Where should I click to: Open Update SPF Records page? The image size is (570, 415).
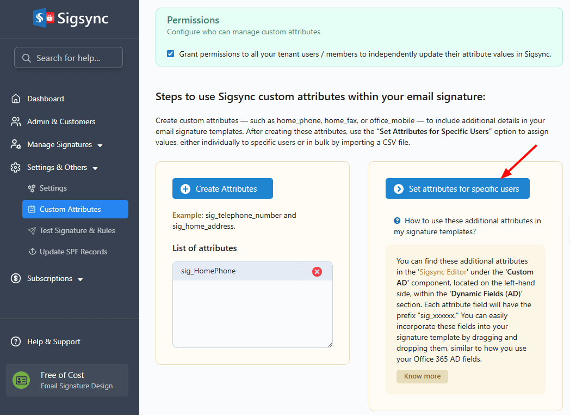[73, 252]
